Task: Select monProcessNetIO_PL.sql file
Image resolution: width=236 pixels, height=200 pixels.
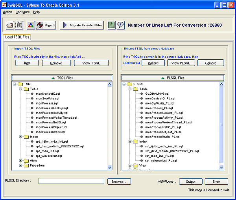Action: (163, 127)
